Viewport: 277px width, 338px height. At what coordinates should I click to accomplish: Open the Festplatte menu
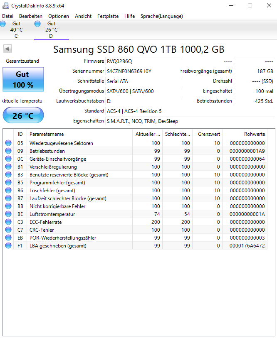(108, 16)
